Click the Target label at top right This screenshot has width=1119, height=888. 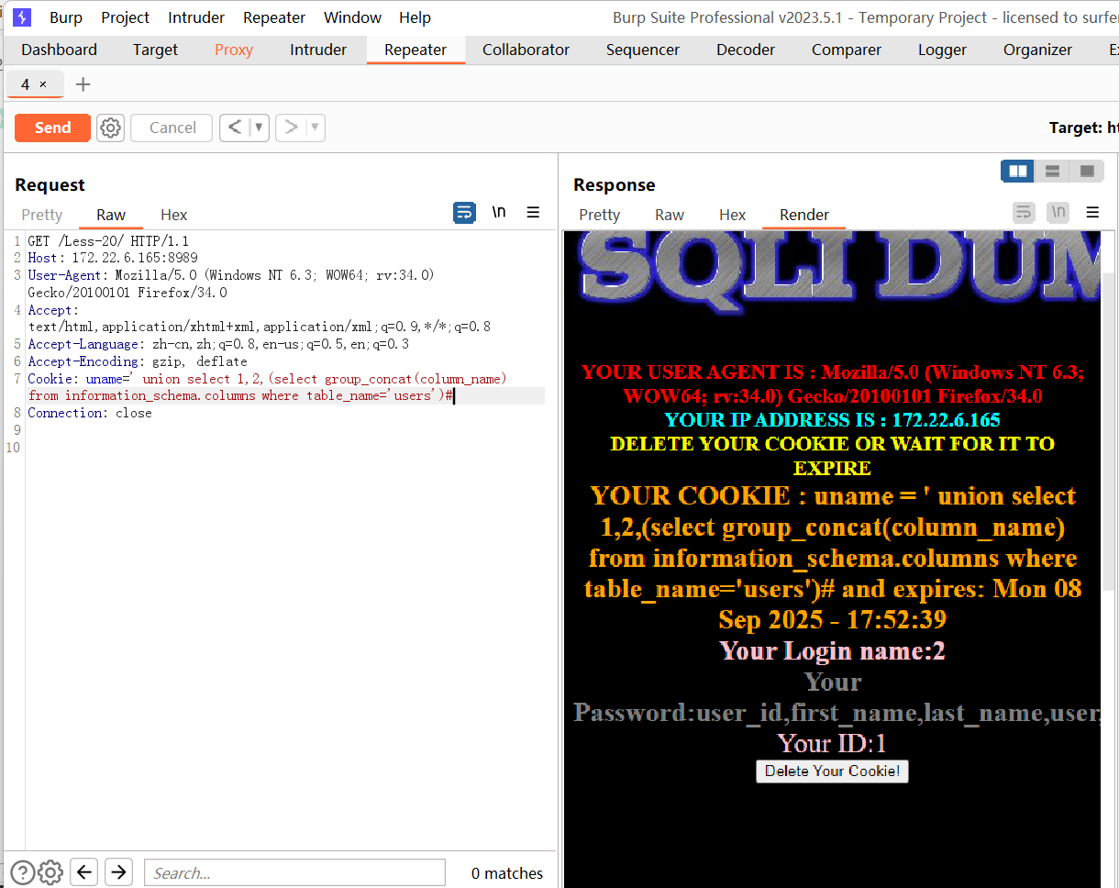point(1083,128)
